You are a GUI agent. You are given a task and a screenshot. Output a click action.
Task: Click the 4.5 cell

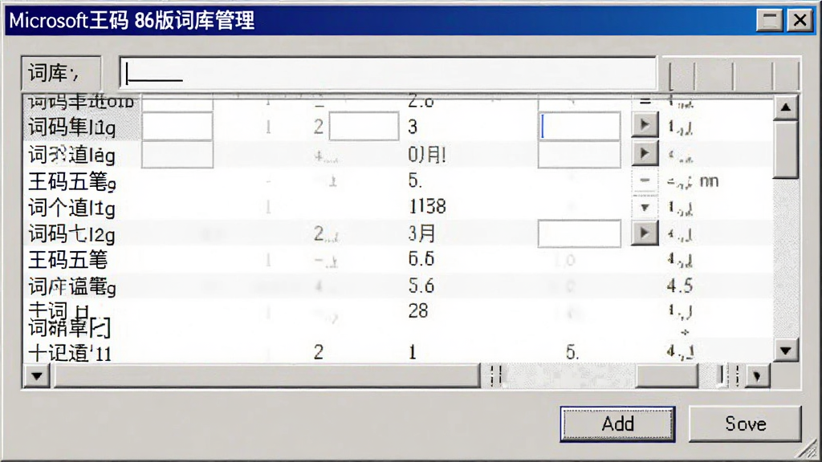pyautogui.click(x=680, y=286)
